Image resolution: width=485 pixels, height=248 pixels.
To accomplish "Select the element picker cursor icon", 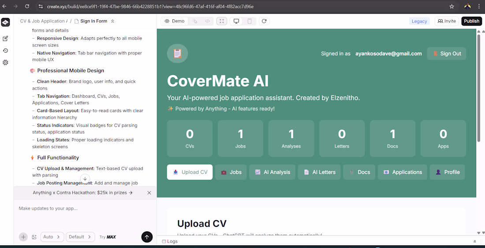I will (195, 21).
